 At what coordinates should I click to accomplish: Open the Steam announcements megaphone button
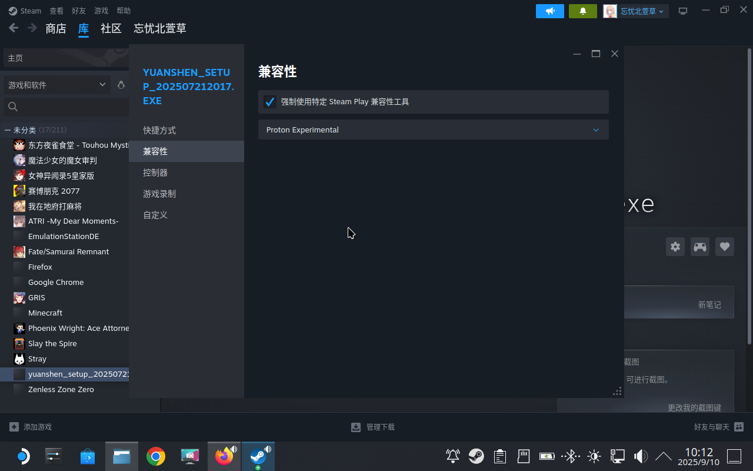(x=550, y=11)
